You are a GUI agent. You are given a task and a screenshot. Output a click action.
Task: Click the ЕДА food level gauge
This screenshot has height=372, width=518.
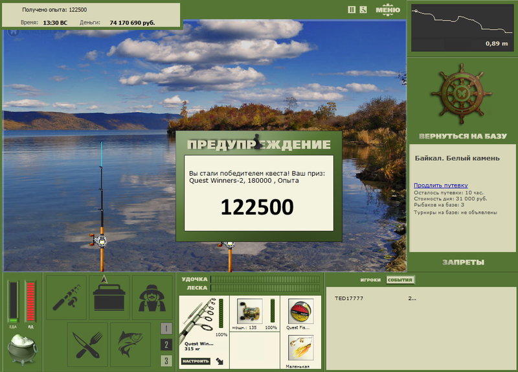[13, 302]
